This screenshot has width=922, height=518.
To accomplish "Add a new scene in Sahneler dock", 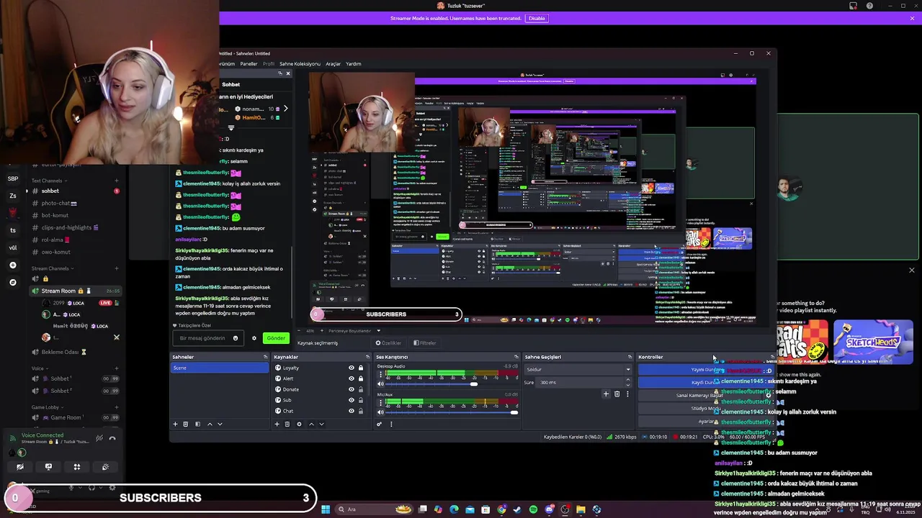I will click(175, 424).
